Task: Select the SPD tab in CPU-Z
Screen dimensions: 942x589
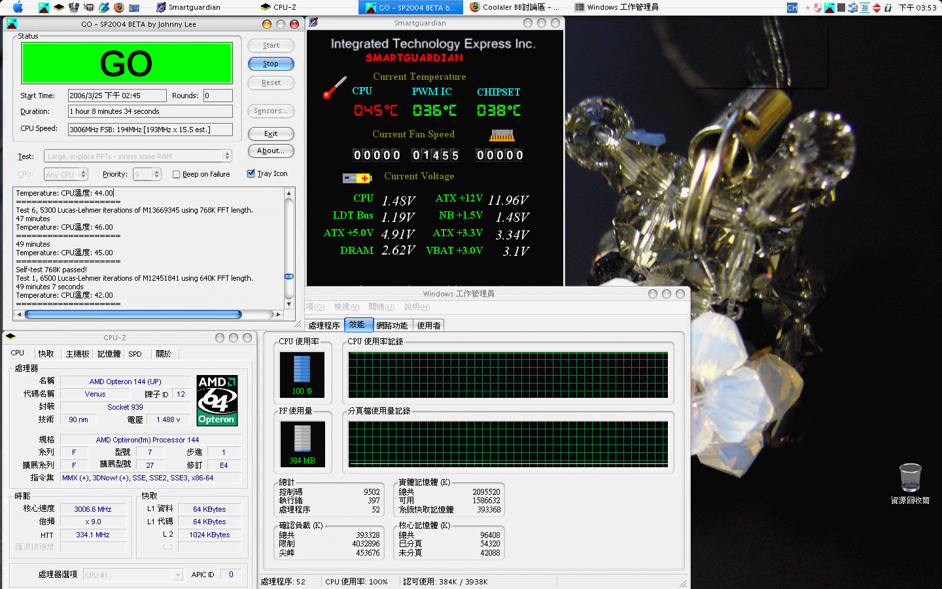Action: click(x=135, y=353)
